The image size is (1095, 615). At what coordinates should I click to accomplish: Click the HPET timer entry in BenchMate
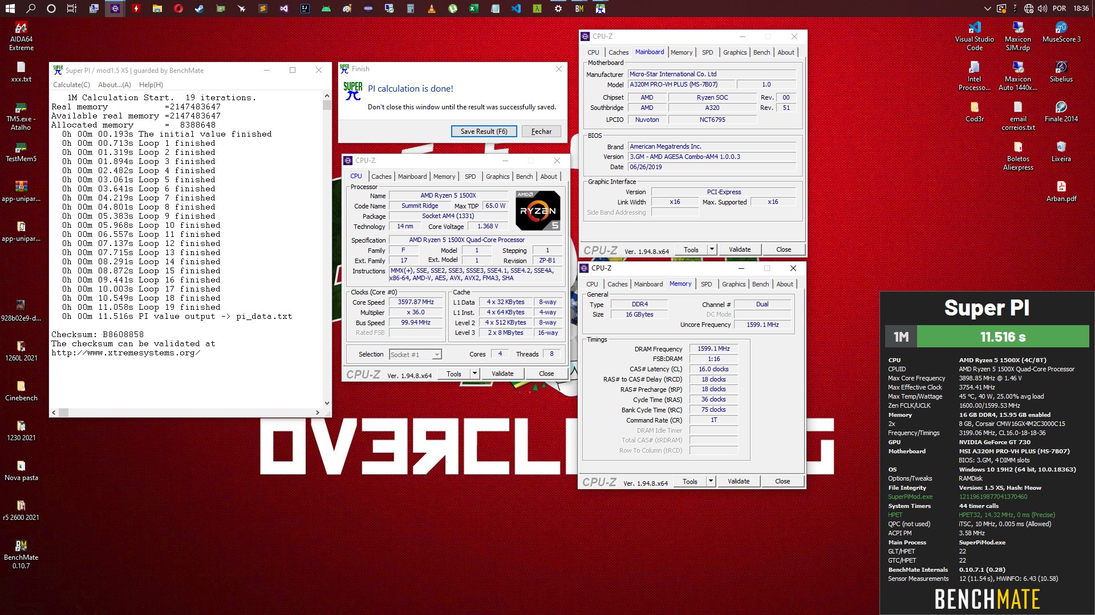pos(895,515)
